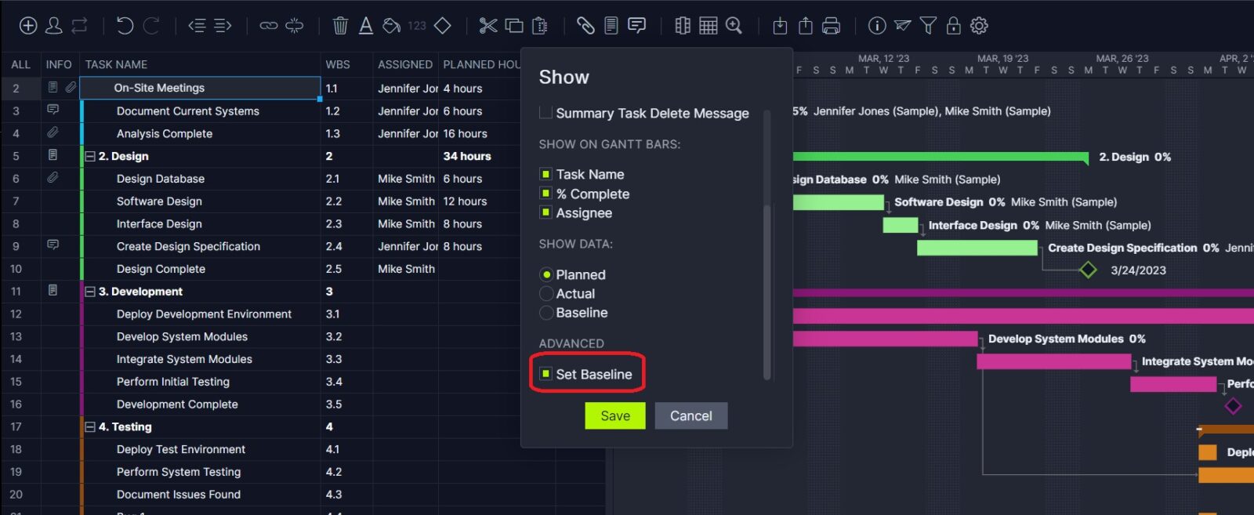Click the Cut scissors icon
Image resolution: width=1254 pixels, height=515 pixels.
coord(488,26)
